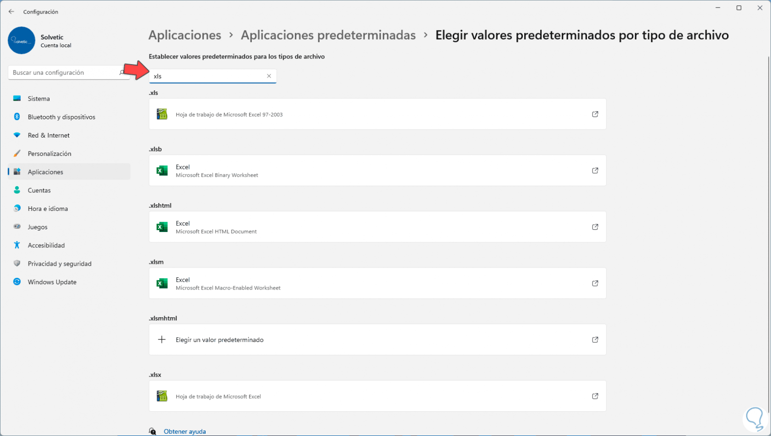771x436 pixels.
Task: Click the Privacidad y seguridad shield icon
Action: pyautogui.click(x=17, y=263)
